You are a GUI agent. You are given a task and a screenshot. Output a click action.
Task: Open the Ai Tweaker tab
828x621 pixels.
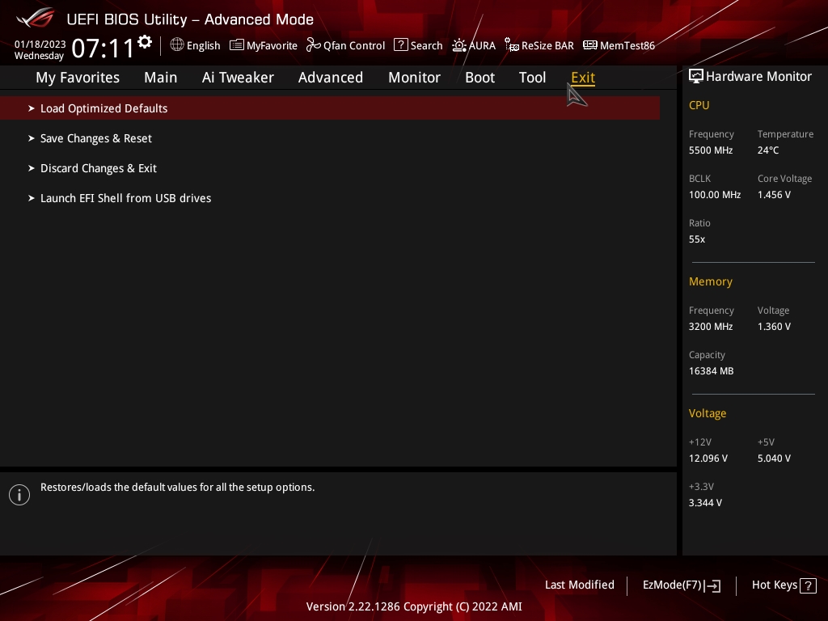pyautogui.click(x=238, y=78)
